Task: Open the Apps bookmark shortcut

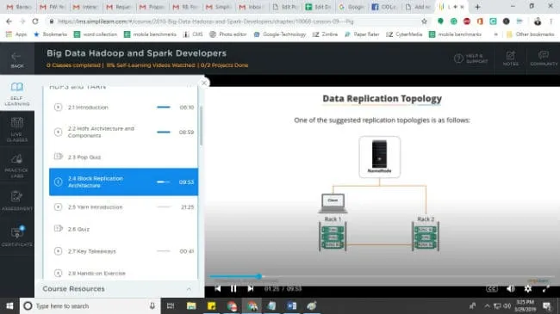Action: tap(16, 34)
